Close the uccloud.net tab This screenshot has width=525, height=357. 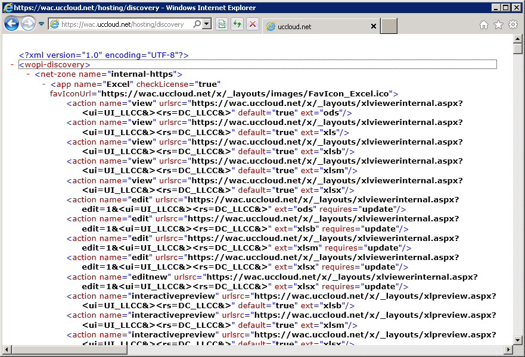[373, 26]
